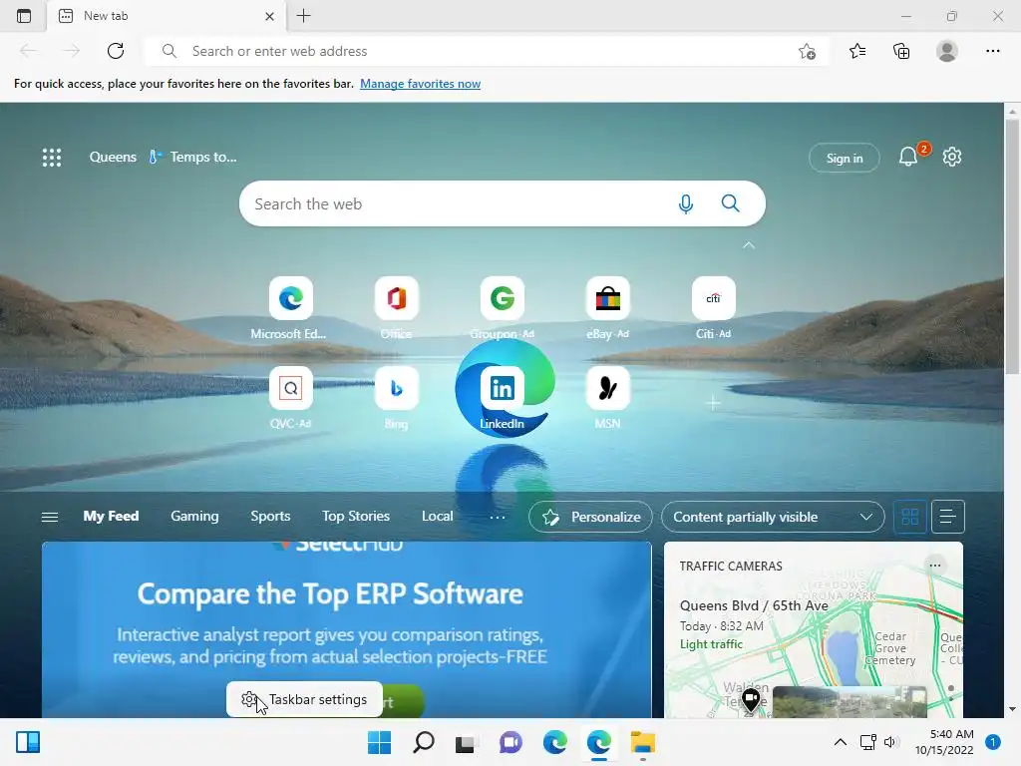The height and width of the screenshot is (766, 1021).
Task: Open the Favorites list icon
Action: [x=857, y=51]
